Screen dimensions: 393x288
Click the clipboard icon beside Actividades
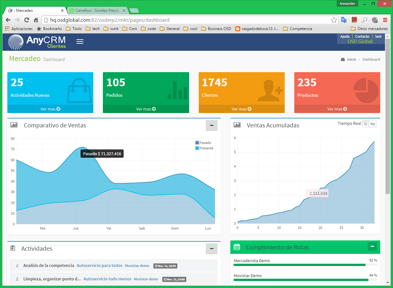point(13,248)
